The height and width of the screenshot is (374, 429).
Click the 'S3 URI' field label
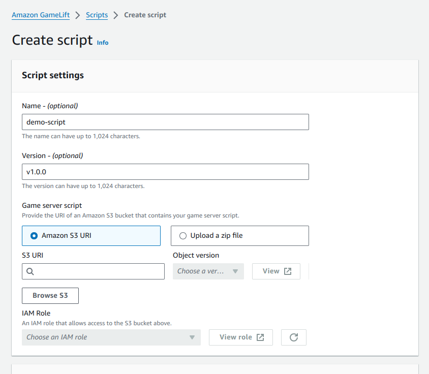[33, 255]
